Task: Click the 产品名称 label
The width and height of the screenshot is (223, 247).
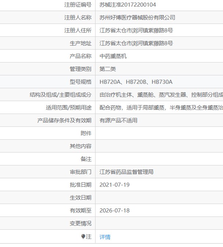Action: (80, 56)
